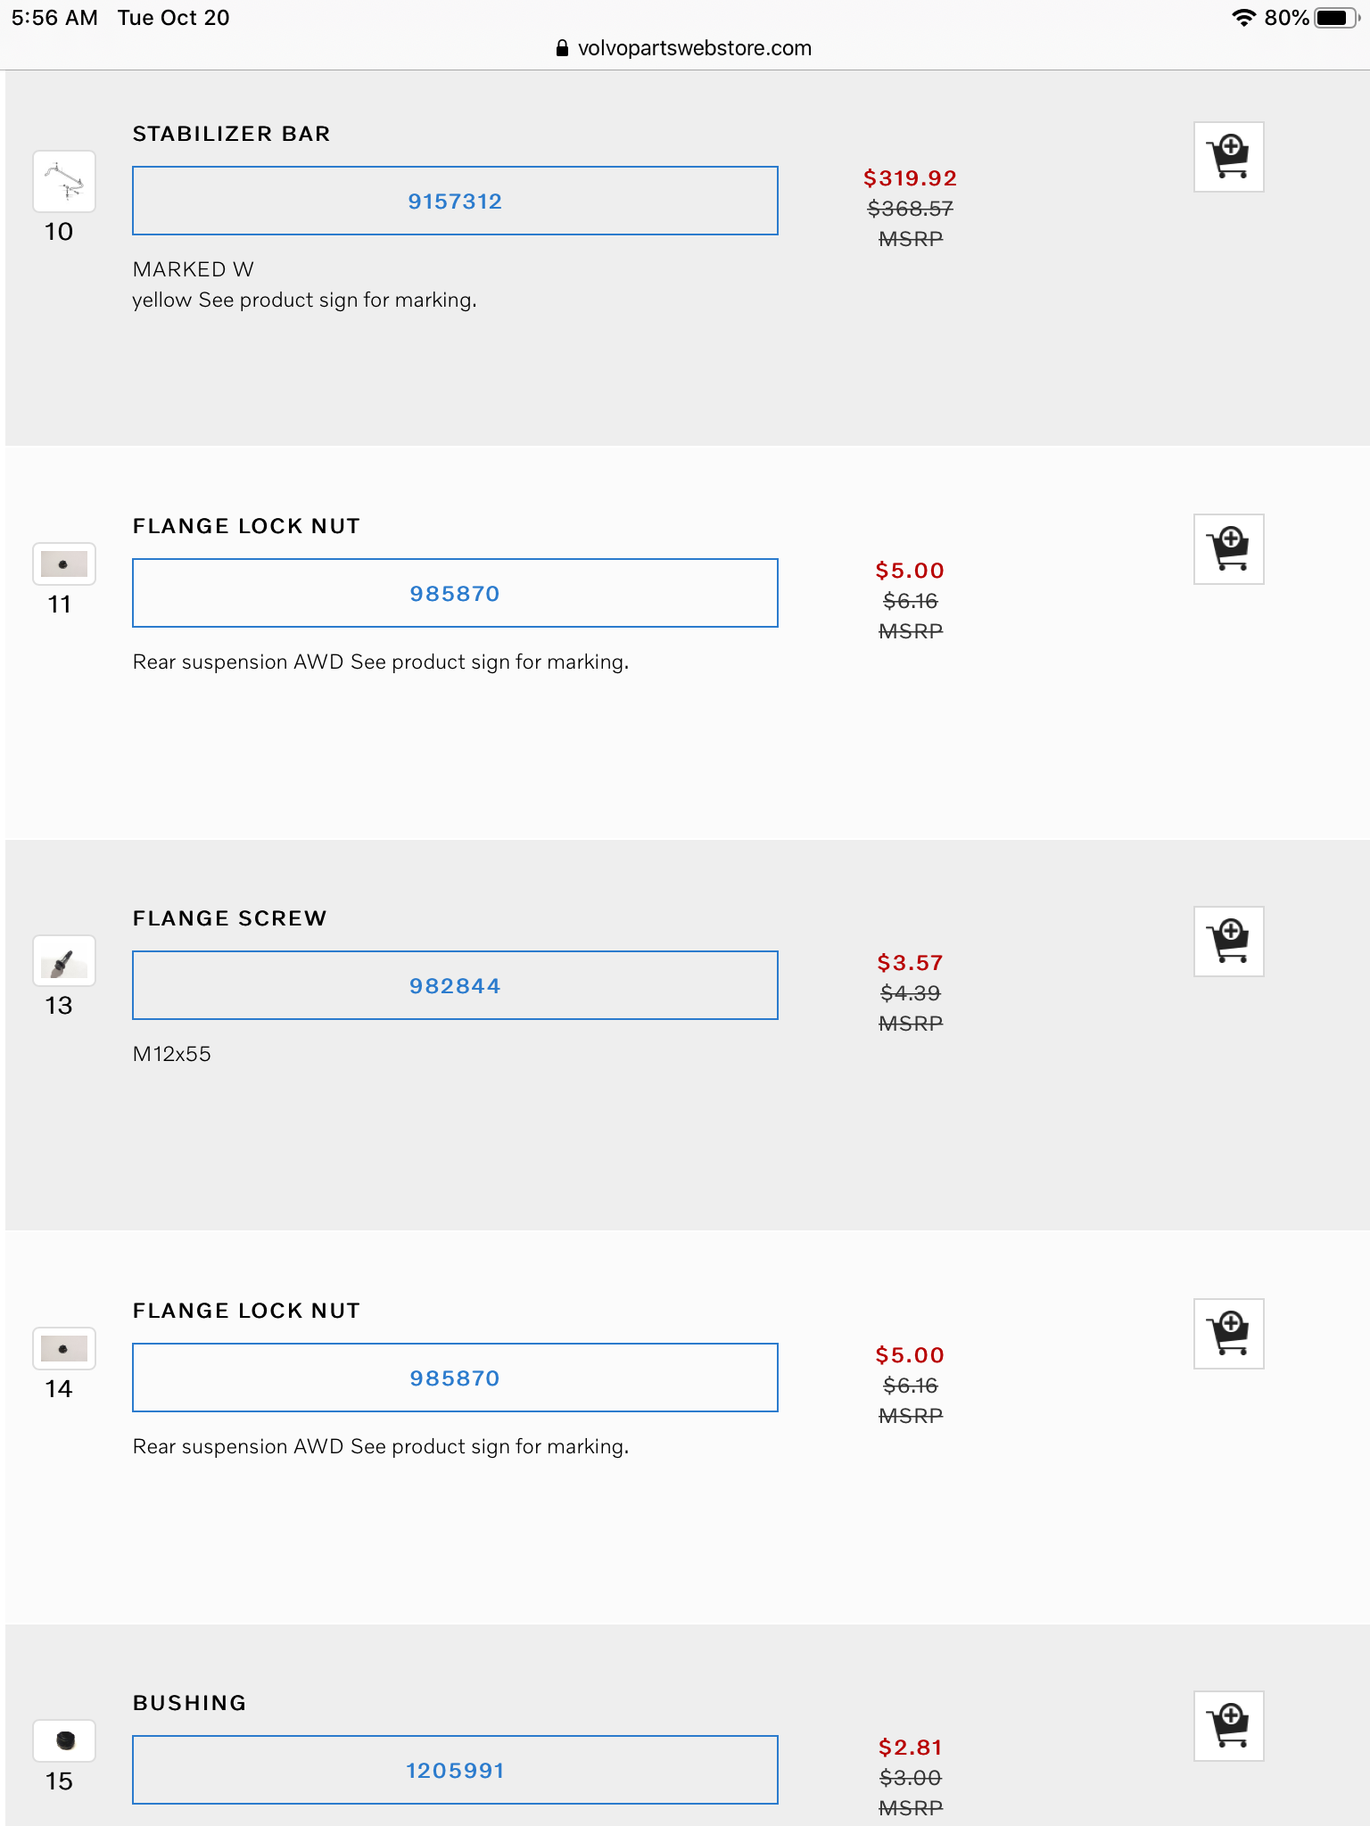The width and height of the screenshot is (1370, 1826).
Task: View item 14 lock nut thumbnail
Action: coord(64,1349)
